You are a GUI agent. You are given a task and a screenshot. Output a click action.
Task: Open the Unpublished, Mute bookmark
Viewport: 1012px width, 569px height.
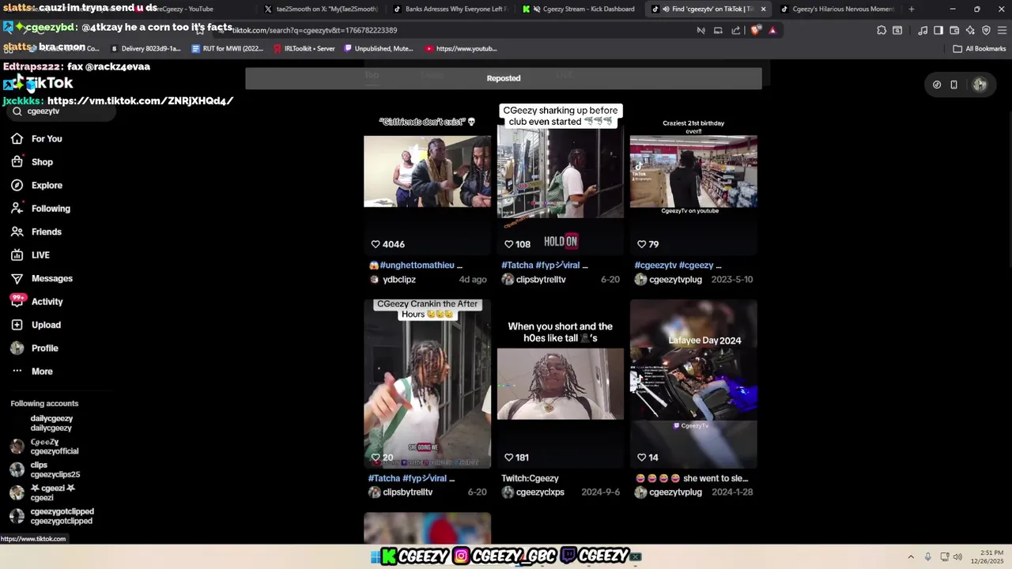tap(378, 48)
